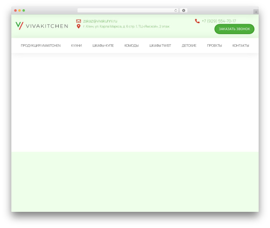
Task: Open the ДЕТСКИЕ menu item
Action: (x=189, y=46)
